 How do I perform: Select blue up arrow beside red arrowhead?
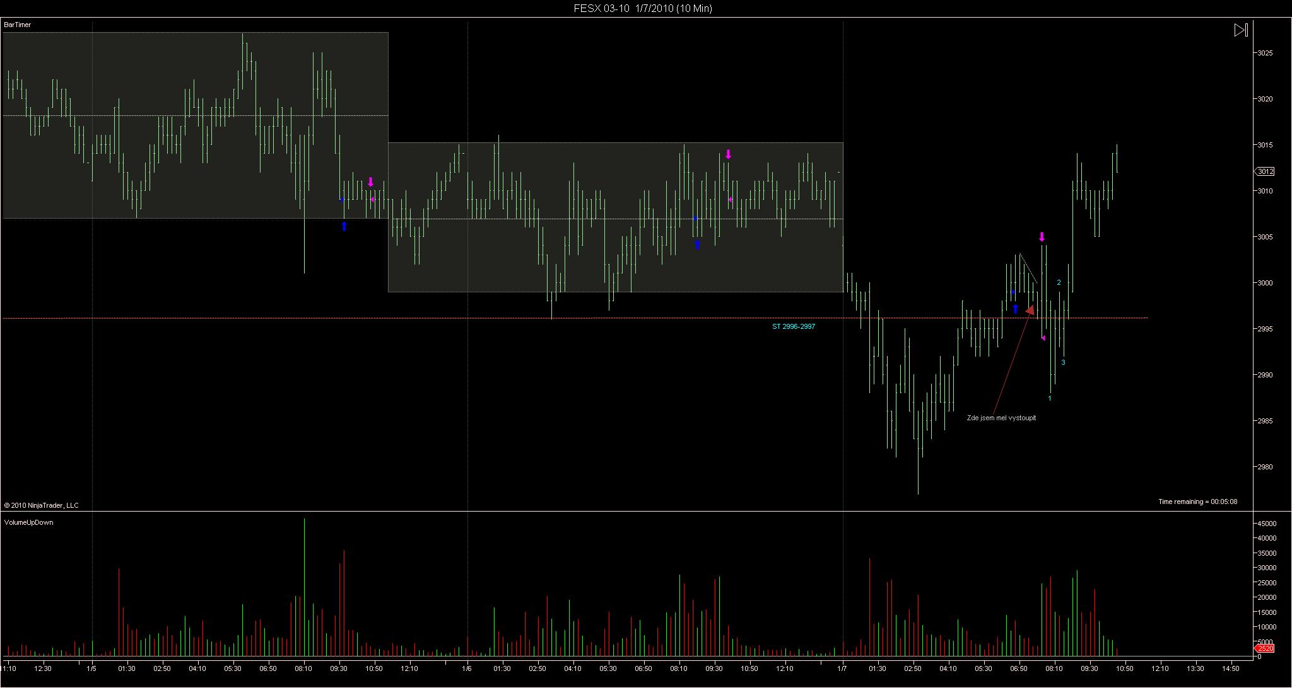1015,309
